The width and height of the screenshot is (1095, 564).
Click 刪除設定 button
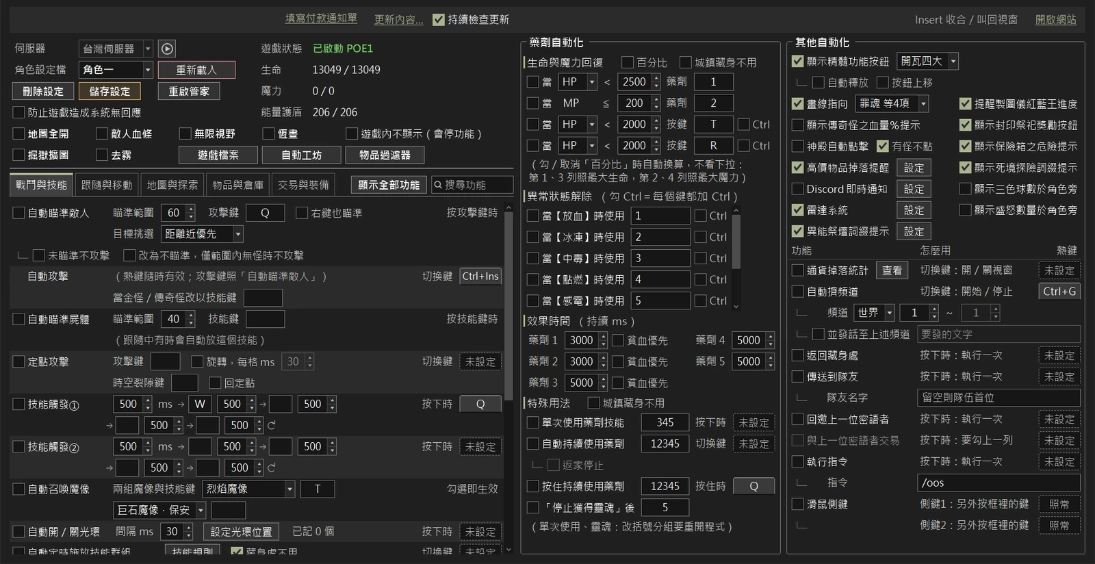point(43,91)
